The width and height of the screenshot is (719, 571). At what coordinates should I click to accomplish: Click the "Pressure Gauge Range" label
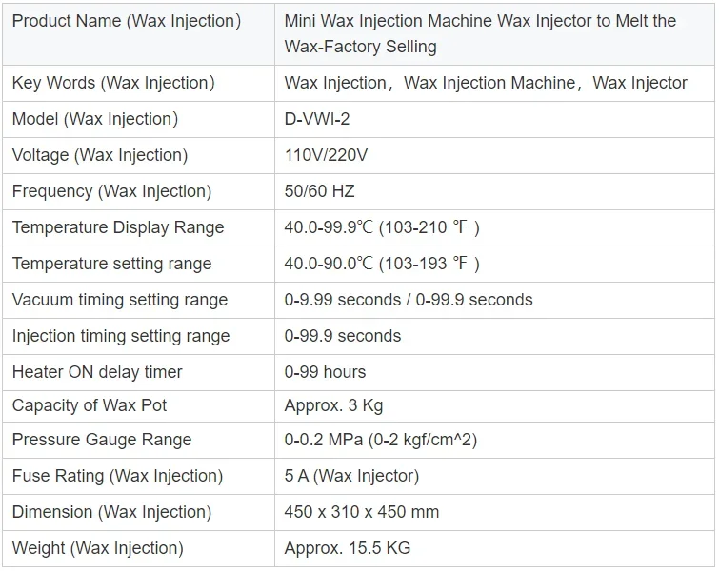click(102, 440)
